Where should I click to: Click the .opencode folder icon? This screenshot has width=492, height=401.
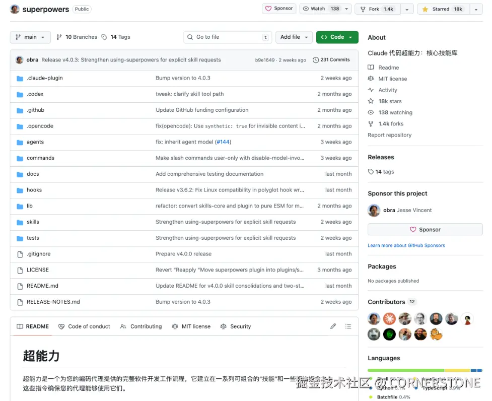20,126
